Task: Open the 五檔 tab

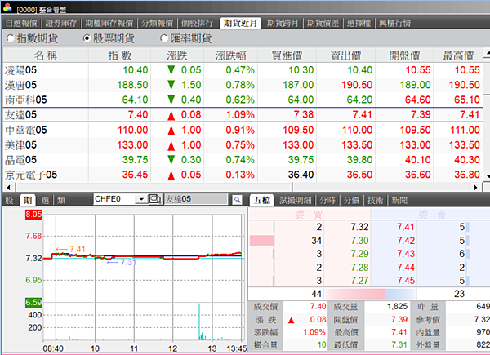Action: tap(261, 200)
